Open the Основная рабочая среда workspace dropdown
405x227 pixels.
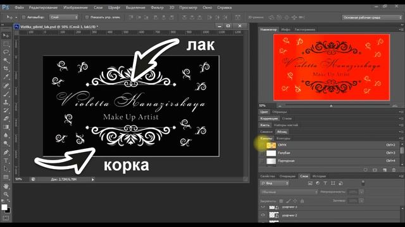(x=372, y=18)
